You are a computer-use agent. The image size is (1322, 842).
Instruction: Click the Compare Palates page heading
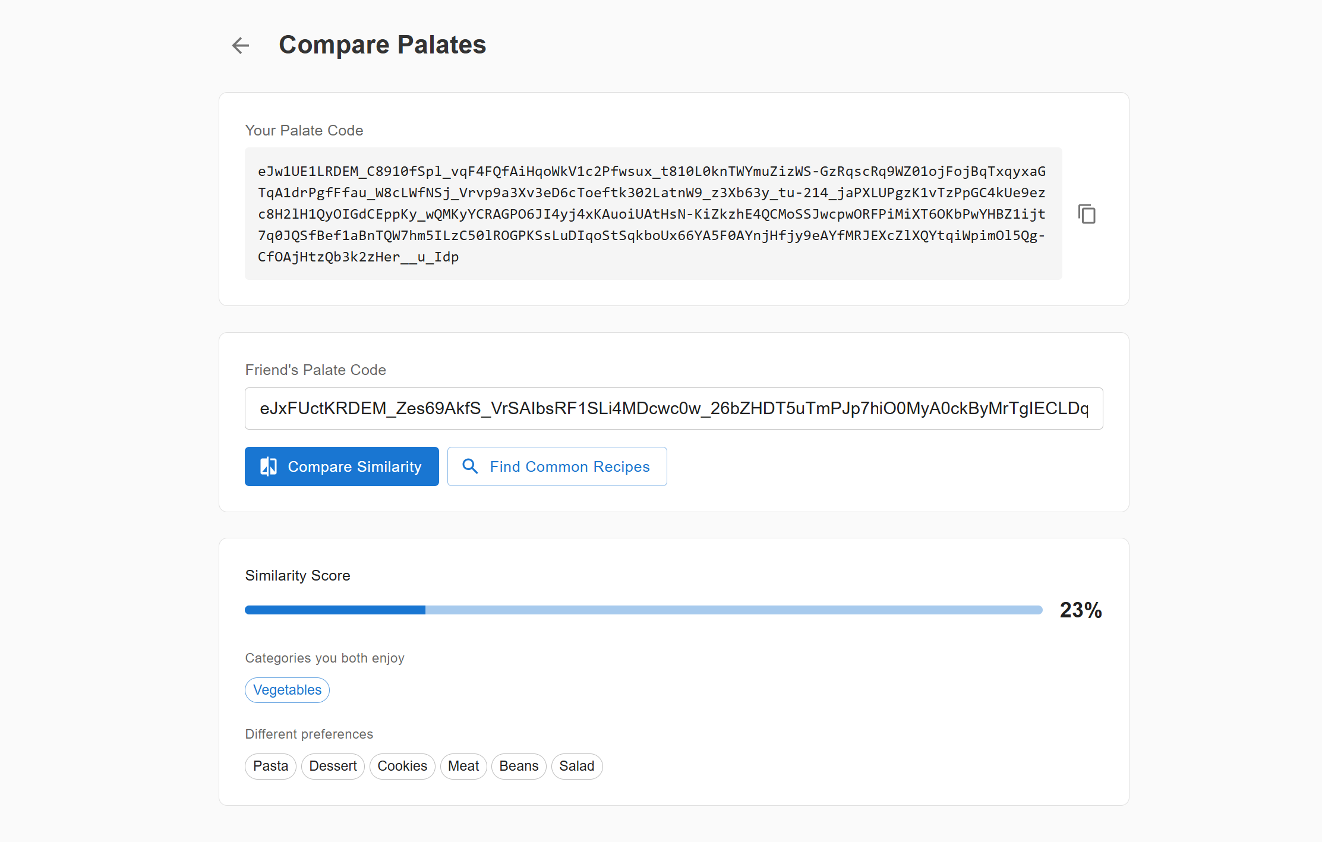382,45
